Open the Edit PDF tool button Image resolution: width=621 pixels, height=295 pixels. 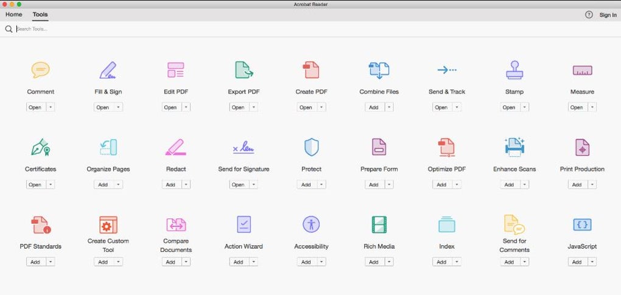click(171, 107)
